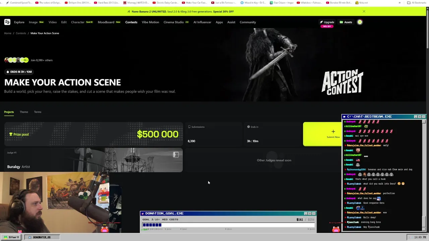Click the taskbar clock showing 10:49 PM
Viewport: 429px width, 241px height.
click(x=417, y=237)
